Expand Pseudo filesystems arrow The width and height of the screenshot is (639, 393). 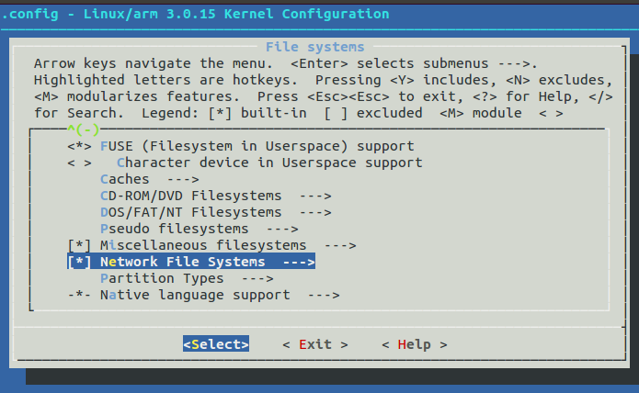(282, 229)
